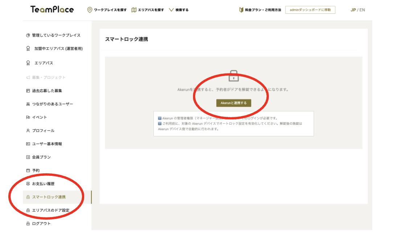The width and height of the screenshot is (402, 233).
Task: Click the TeamPlace logo
Action: 52,9
